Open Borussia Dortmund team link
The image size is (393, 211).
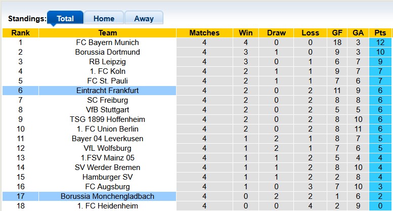(x=107, y=52)
